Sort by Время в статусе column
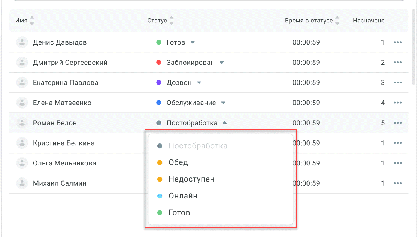417x237 pixels. [337, 21]
